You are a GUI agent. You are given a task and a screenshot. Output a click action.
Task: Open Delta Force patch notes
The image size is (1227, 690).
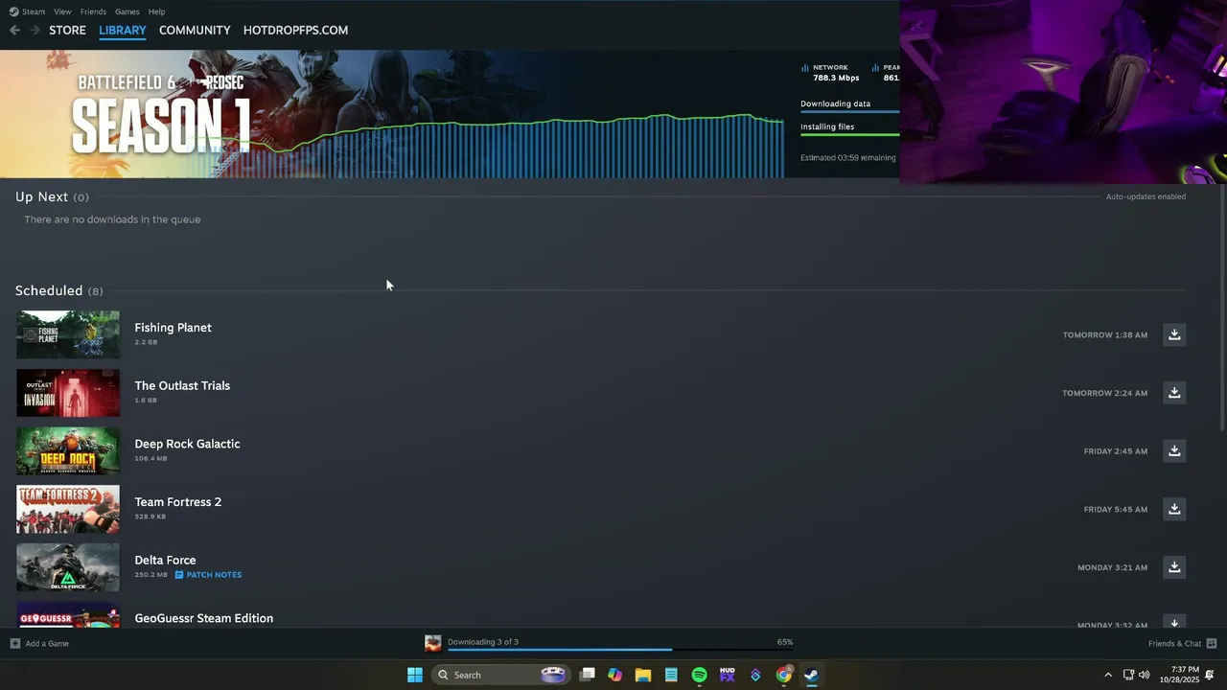coord(208,575)
